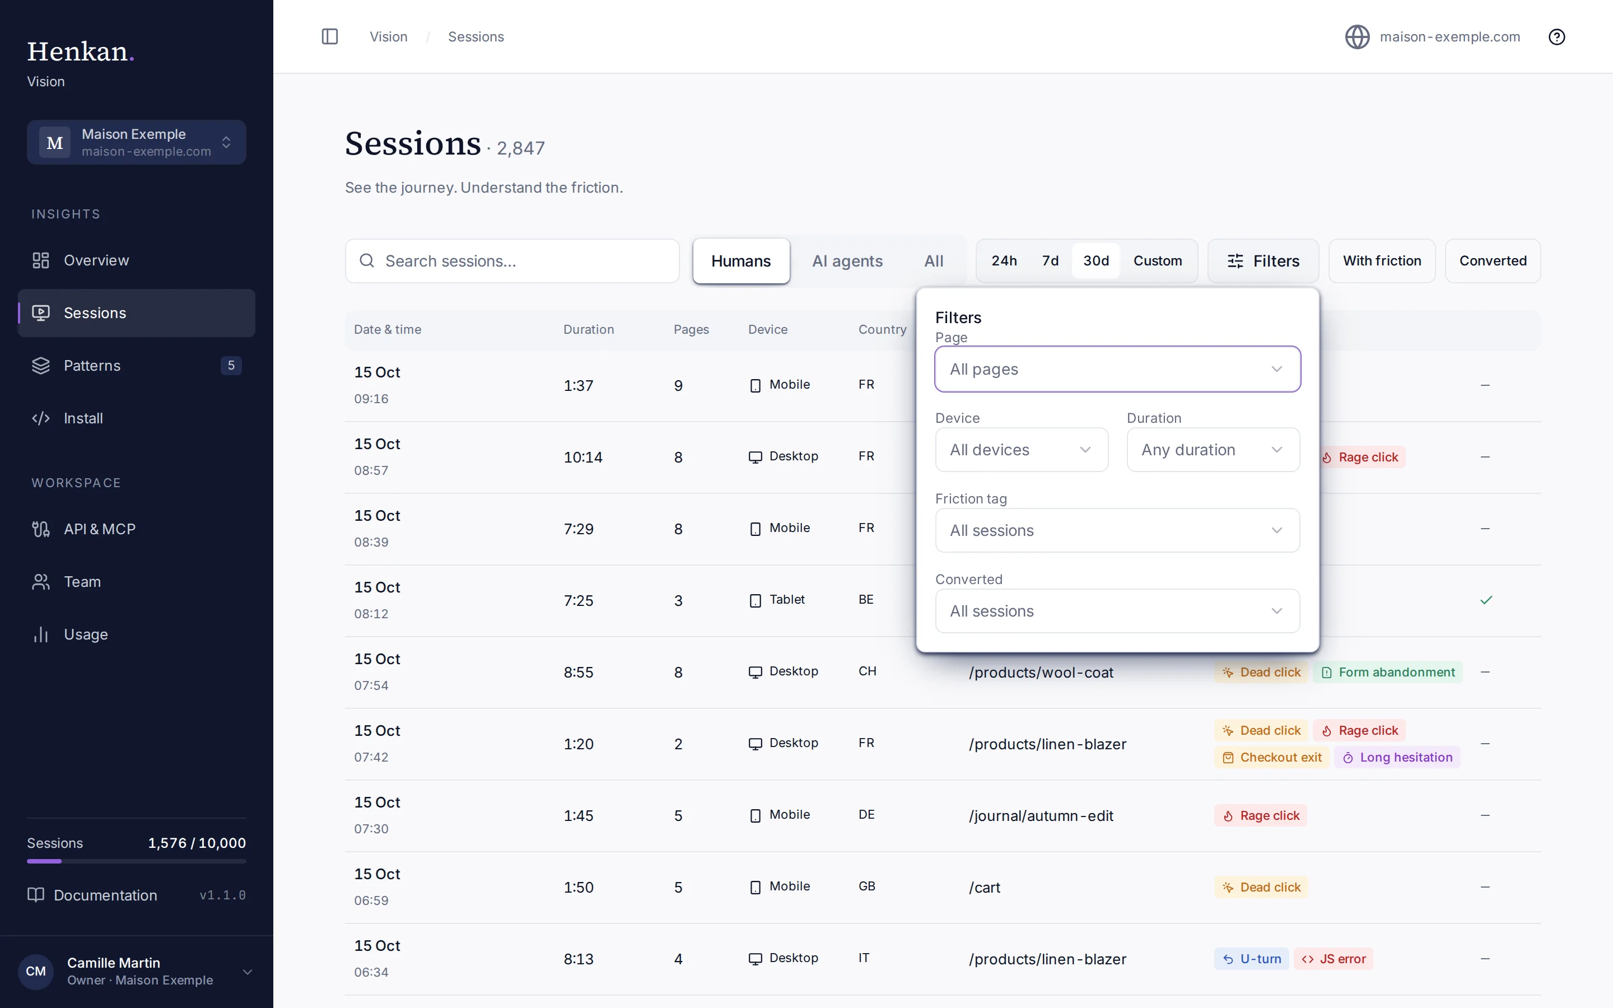Toggle the sidebar panel icon
The image size is (1613, 1008).
click(330, 36)
